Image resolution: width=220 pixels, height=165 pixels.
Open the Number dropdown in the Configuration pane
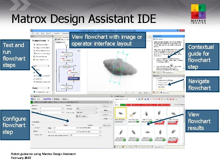click(x=61, y=108)
